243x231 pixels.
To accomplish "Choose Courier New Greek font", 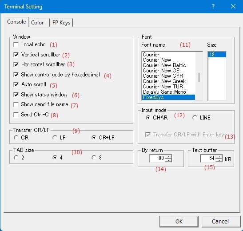I will (168, 81).
